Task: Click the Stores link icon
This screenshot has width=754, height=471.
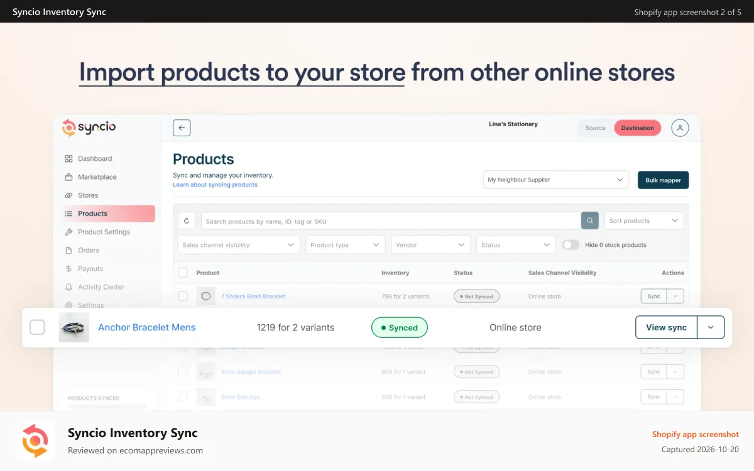Action: (x=68, y=195)
